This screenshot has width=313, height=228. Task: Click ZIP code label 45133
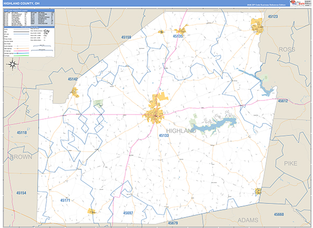164,135
